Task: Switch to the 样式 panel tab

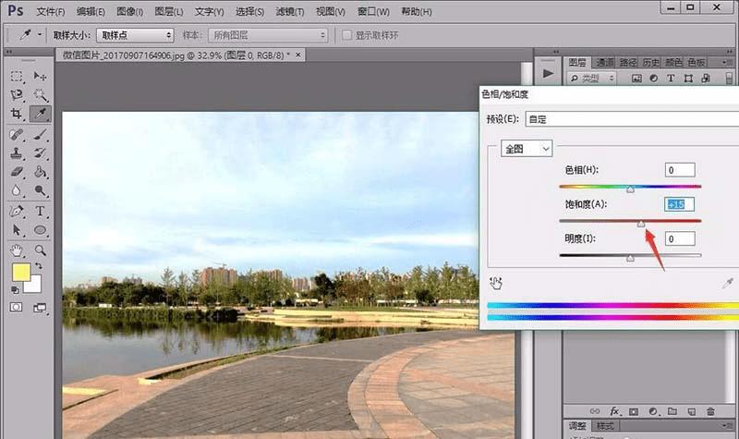Action: [x=605, y=426]
